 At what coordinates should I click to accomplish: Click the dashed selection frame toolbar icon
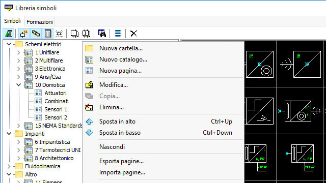tap(59, 34)
